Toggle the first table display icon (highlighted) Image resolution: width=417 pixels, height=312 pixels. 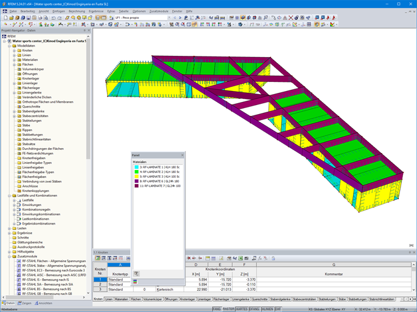pyautogui.click(x=98, y=18)
